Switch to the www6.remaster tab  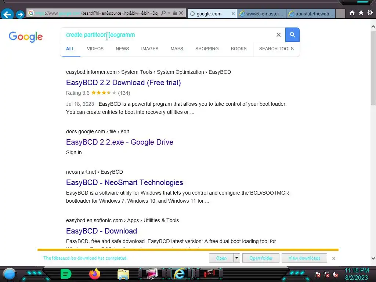point(261,14)
